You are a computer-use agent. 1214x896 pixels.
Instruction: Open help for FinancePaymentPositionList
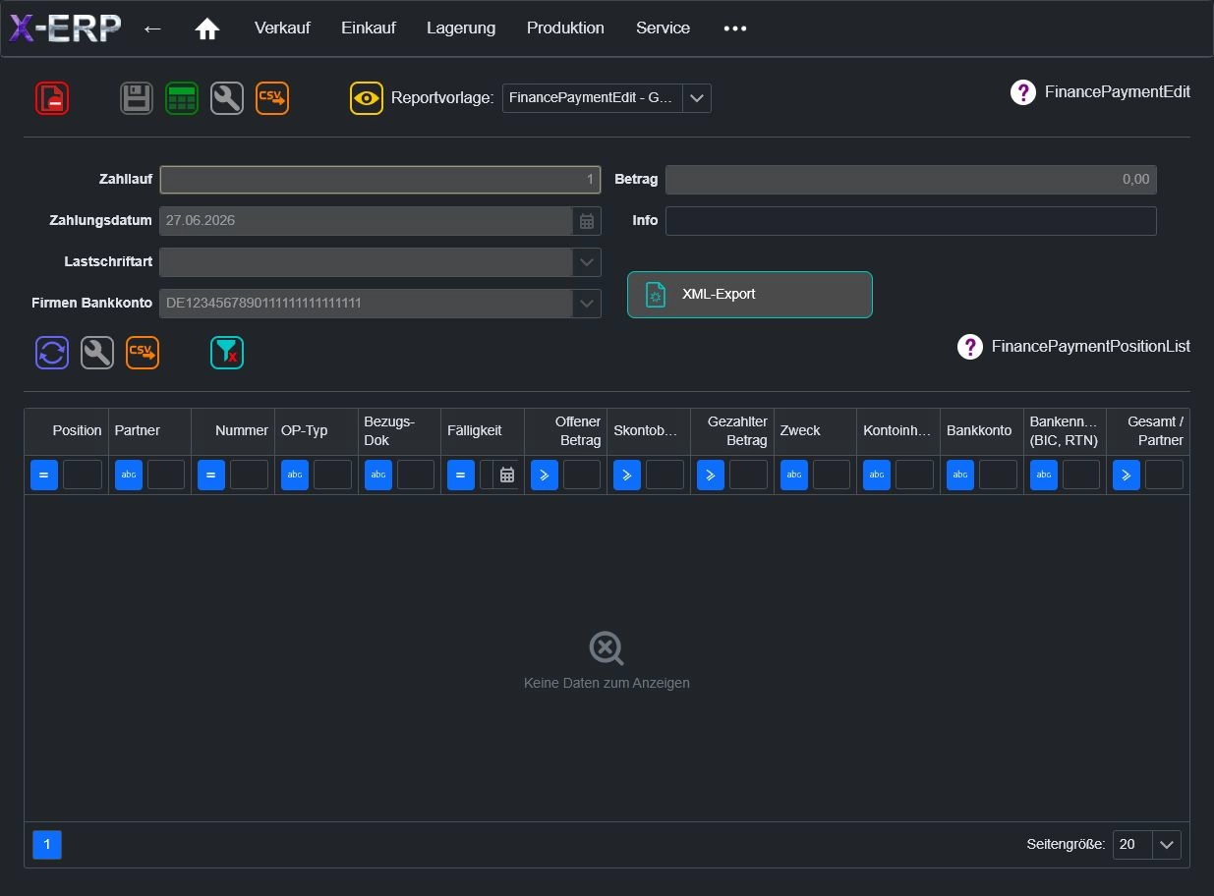point(970,347)
